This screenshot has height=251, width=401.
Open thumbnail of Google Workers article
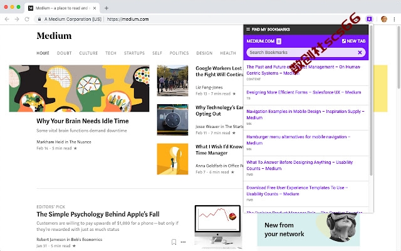pos(173,80)
